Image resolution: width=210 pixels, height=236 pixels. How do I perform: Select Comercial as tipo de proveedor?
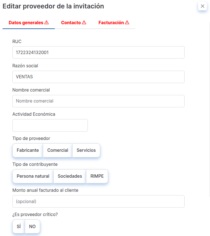click(x=58, y=150)
